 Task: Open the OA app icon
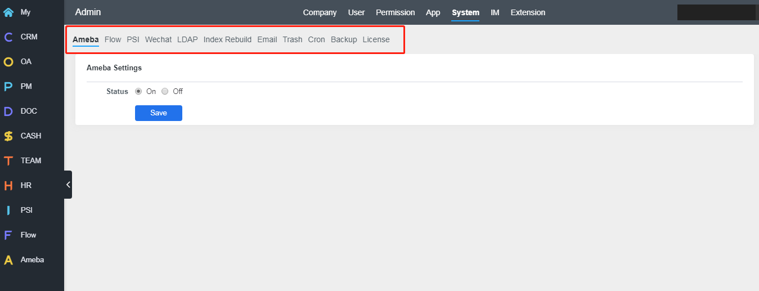(8, 62)
